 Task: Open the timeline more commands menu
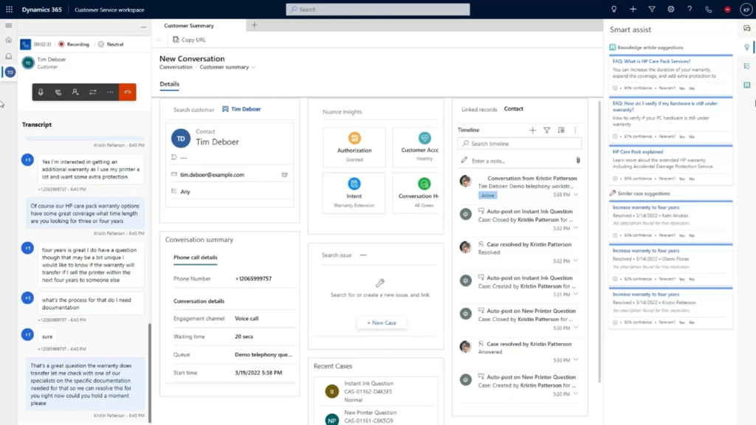tap(577, 130)
